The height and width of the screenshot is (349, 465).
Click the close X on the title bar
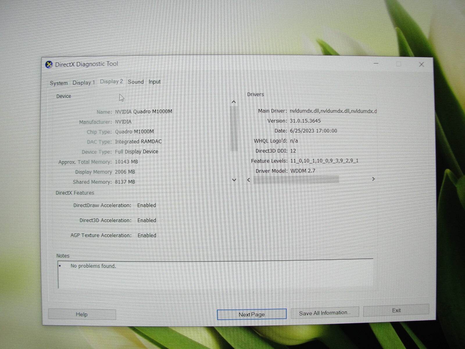(421, 65)
